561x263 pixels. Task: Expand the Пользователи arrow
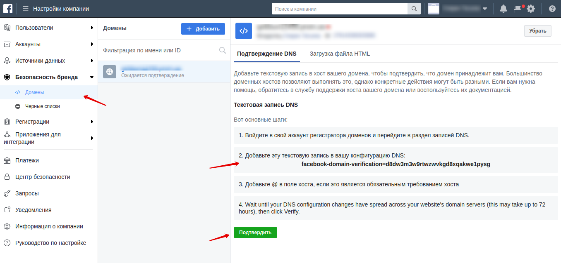(92, 28)
